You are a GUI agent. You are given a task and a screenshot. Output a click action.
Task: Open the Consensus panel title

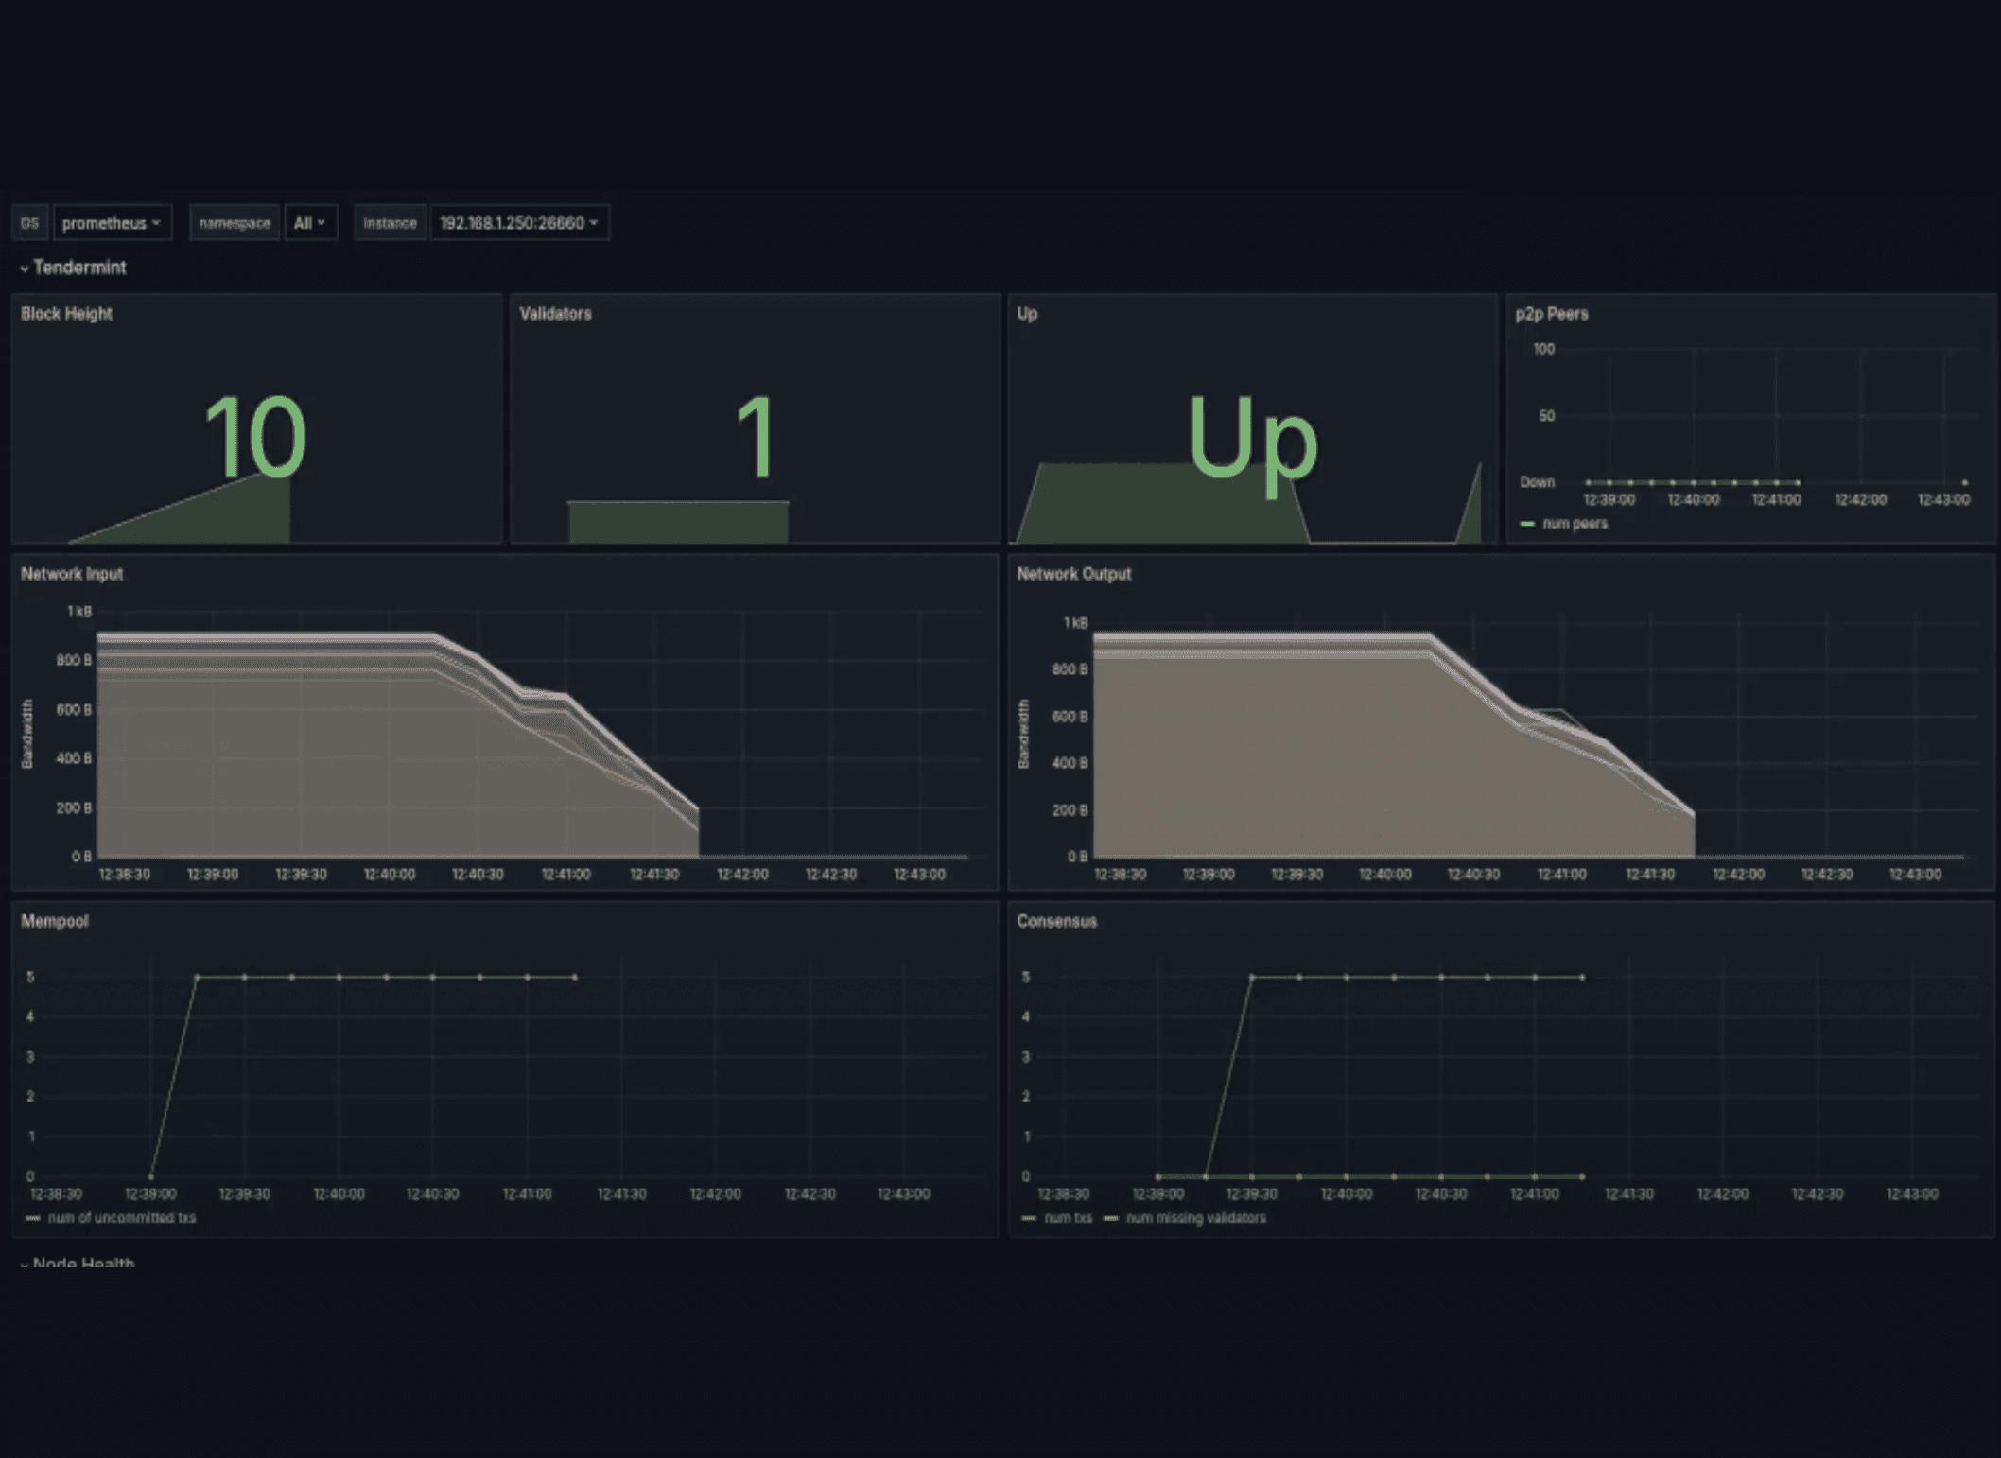[x=1057, y=921]
